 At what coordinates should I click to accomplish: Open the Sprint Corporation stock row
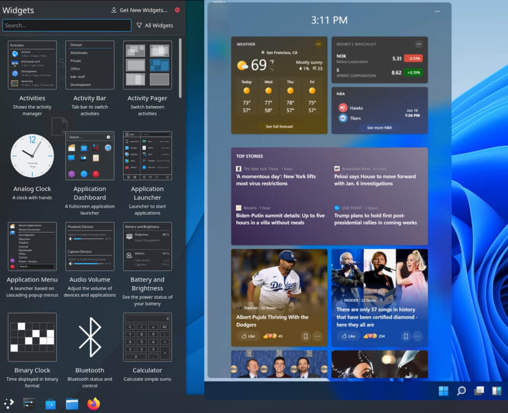(380, 72)
